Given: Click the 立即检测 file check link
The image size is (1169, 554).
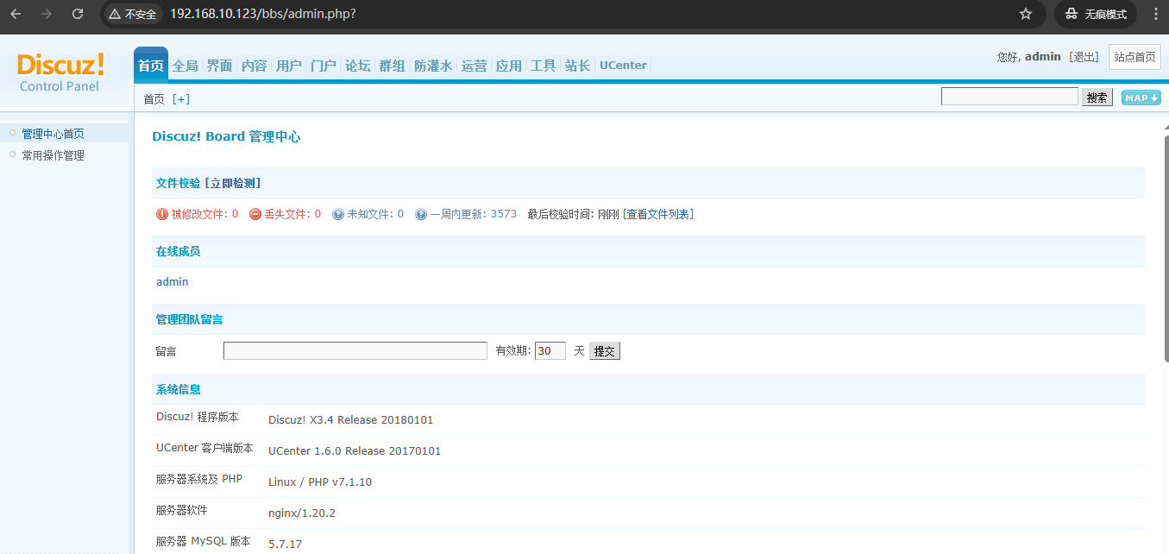Looking at the screenshot, I should click(x=233, y=183).
